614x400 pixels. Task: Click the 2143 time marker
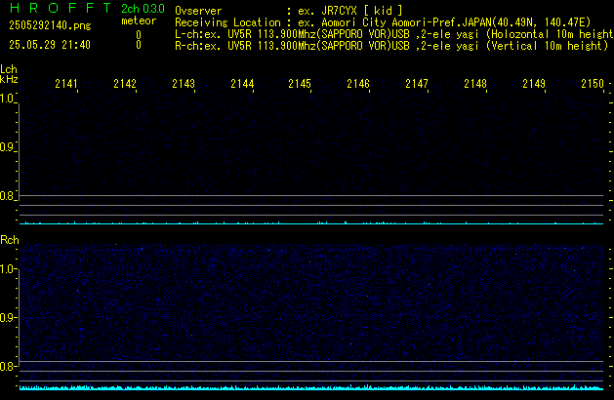pos(184,84)
